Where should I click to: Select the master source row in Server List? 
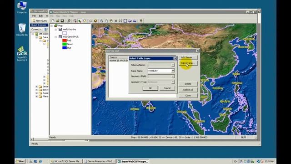coord(119,61)
